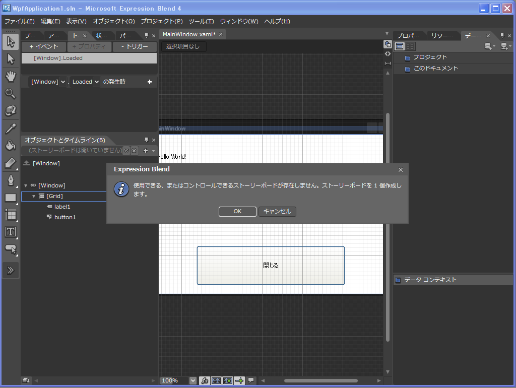This screenshot has width=516, height=388.
Task: Open the ツール(T) menu
Action: (x=202, y=21)
